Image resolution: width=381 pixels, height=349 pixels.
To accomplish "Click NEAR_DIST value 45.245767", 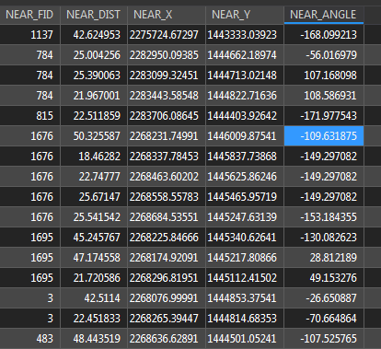I will [93, 238].
